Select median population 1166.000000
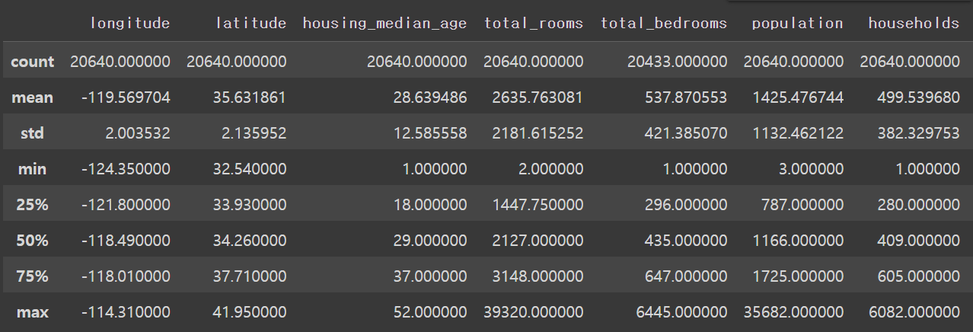The image size is (973, 332). click(x=799, y=241)
